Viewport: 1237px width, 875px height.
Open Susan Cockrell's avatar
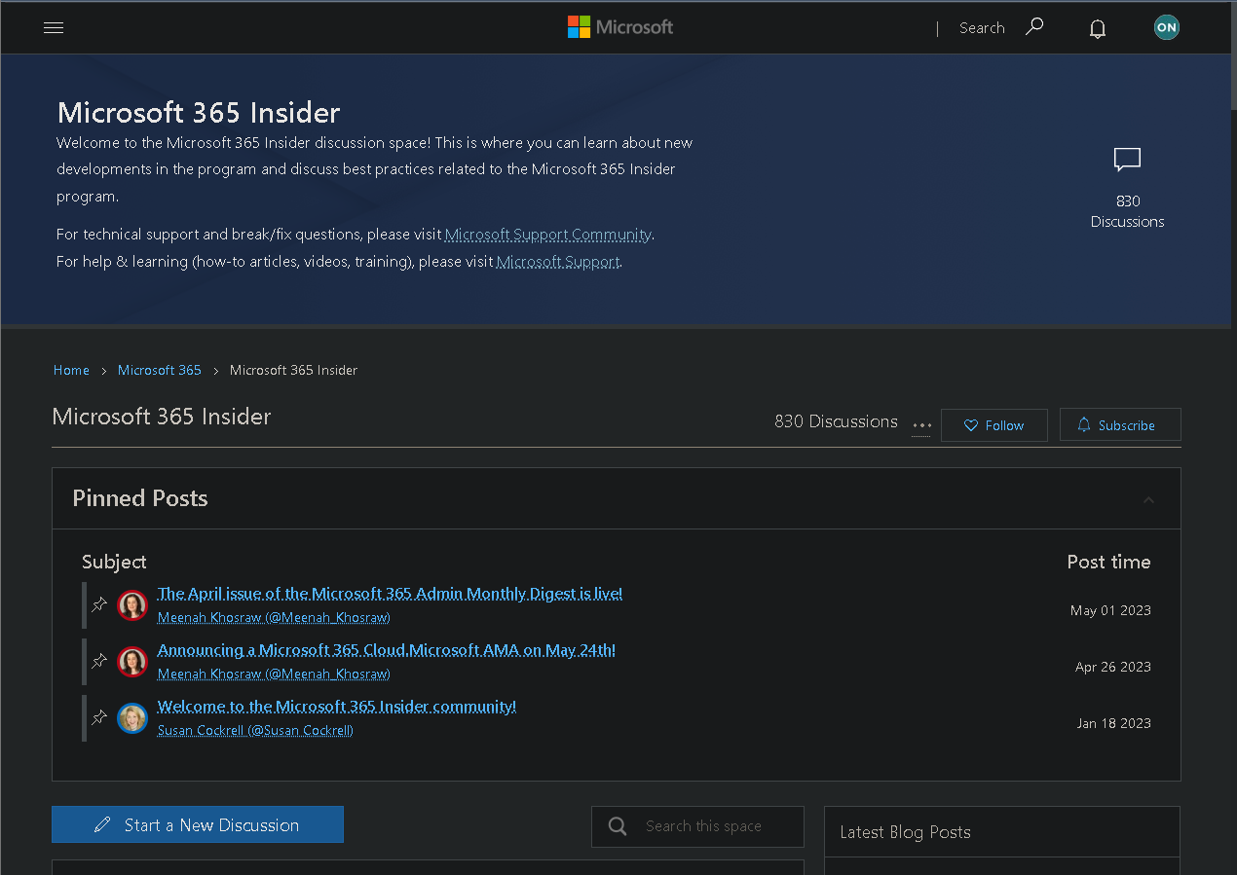click(132, 718)
